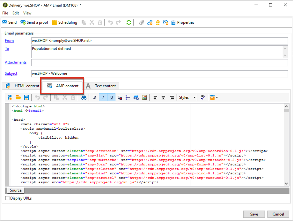293x221 pixels.
Task: Click the new content template icon in editor toolbar
Action: click(x=10, y=97)
